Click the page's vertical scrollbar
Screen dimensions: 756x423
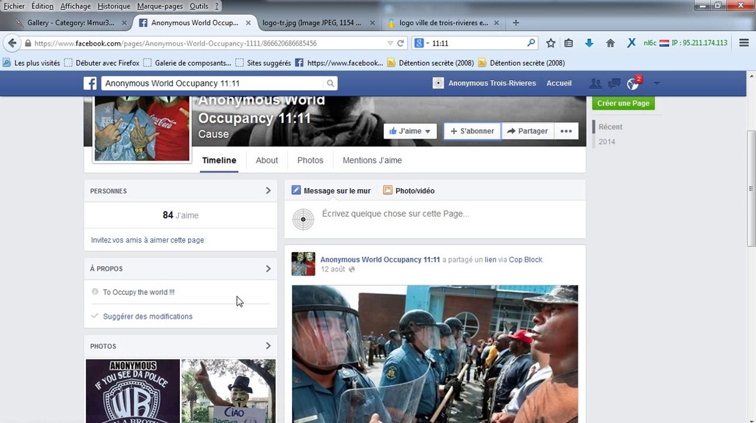pos(751,188)
